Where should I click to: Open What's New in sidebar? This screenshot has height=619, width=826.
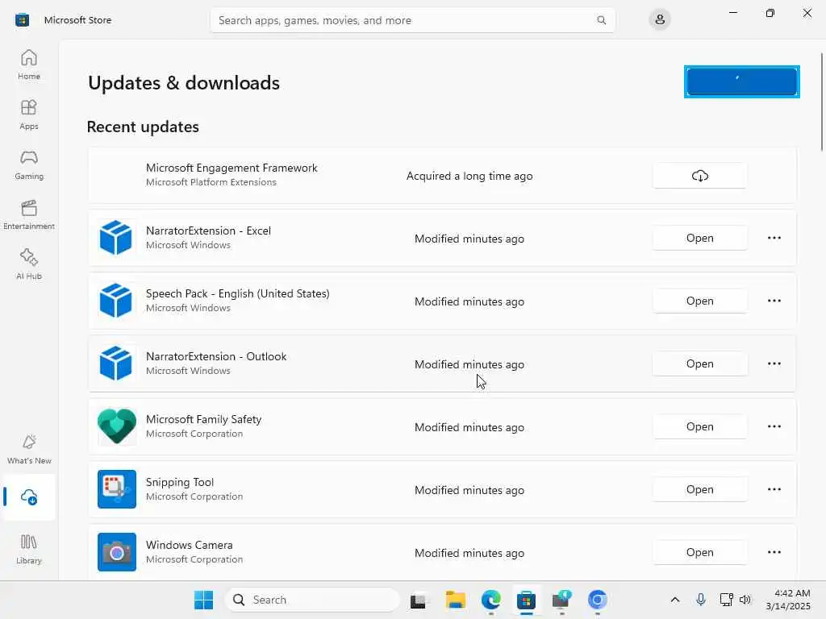point(29,449)
